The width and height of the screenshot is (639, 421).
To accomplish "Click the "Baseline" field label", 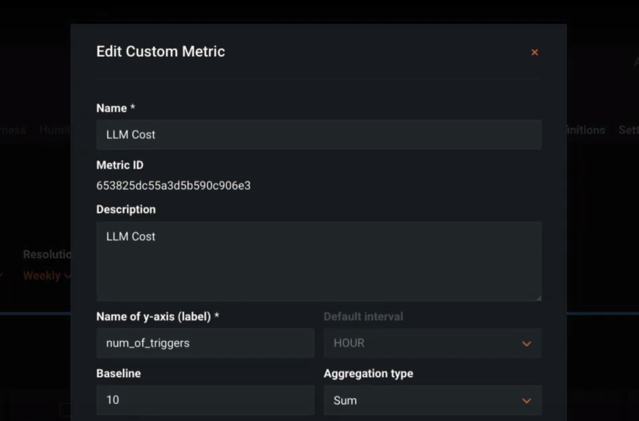I will click(x=119, y=373).
